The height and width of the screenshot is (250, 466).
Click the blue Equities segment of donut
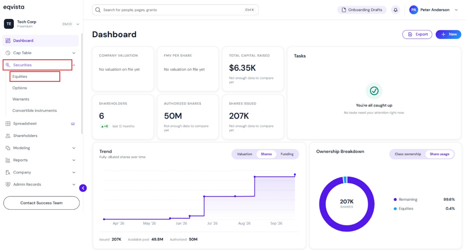coord(345,180)
